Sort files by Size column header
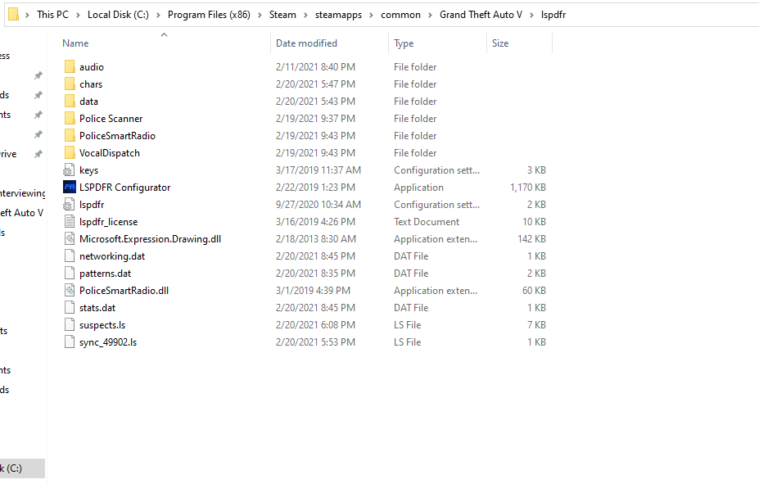 pos(500,43)
